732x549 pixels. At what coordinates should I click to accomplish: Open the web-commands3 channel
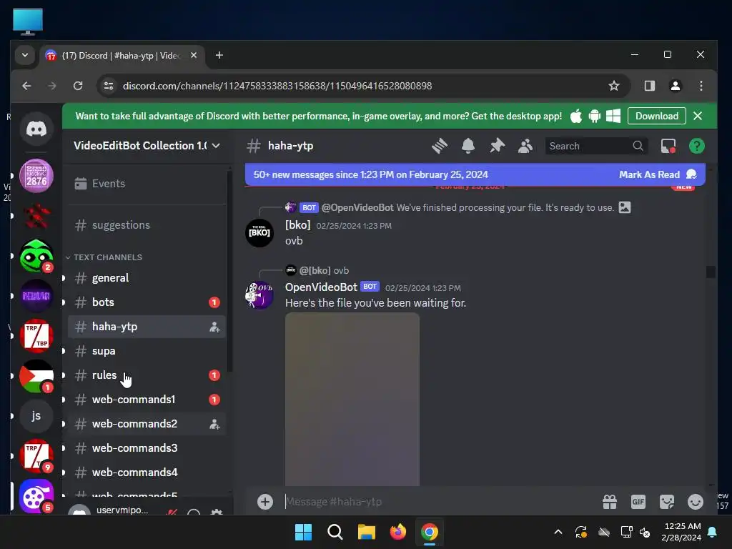point(147,448)
